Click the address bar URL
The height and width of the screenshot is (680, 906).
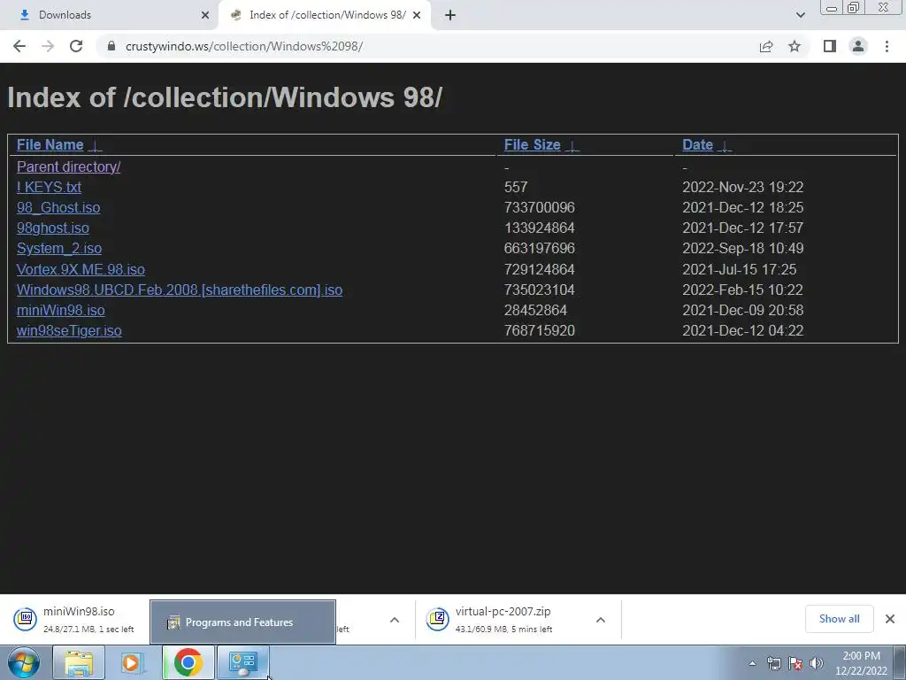(x=244, y=46)
